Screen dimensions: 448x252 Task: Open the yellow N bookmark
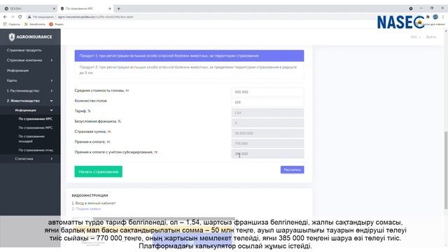point(35,24)
